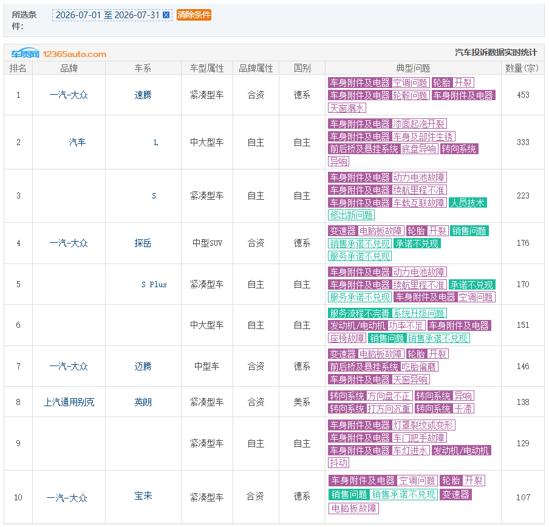549x527 pixels.
Task: Click the 品牌属性 column header
Action: click(x=256, y=68)
